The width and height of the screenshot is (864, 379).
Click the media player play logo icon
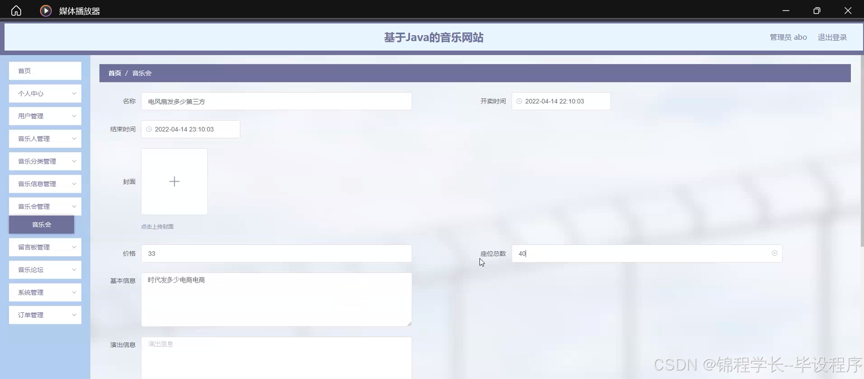point(46,10)
